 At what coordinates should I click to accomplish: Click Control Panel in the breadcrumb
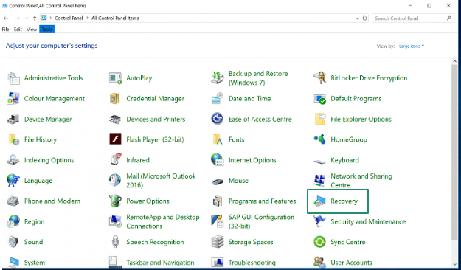[69, 18]
